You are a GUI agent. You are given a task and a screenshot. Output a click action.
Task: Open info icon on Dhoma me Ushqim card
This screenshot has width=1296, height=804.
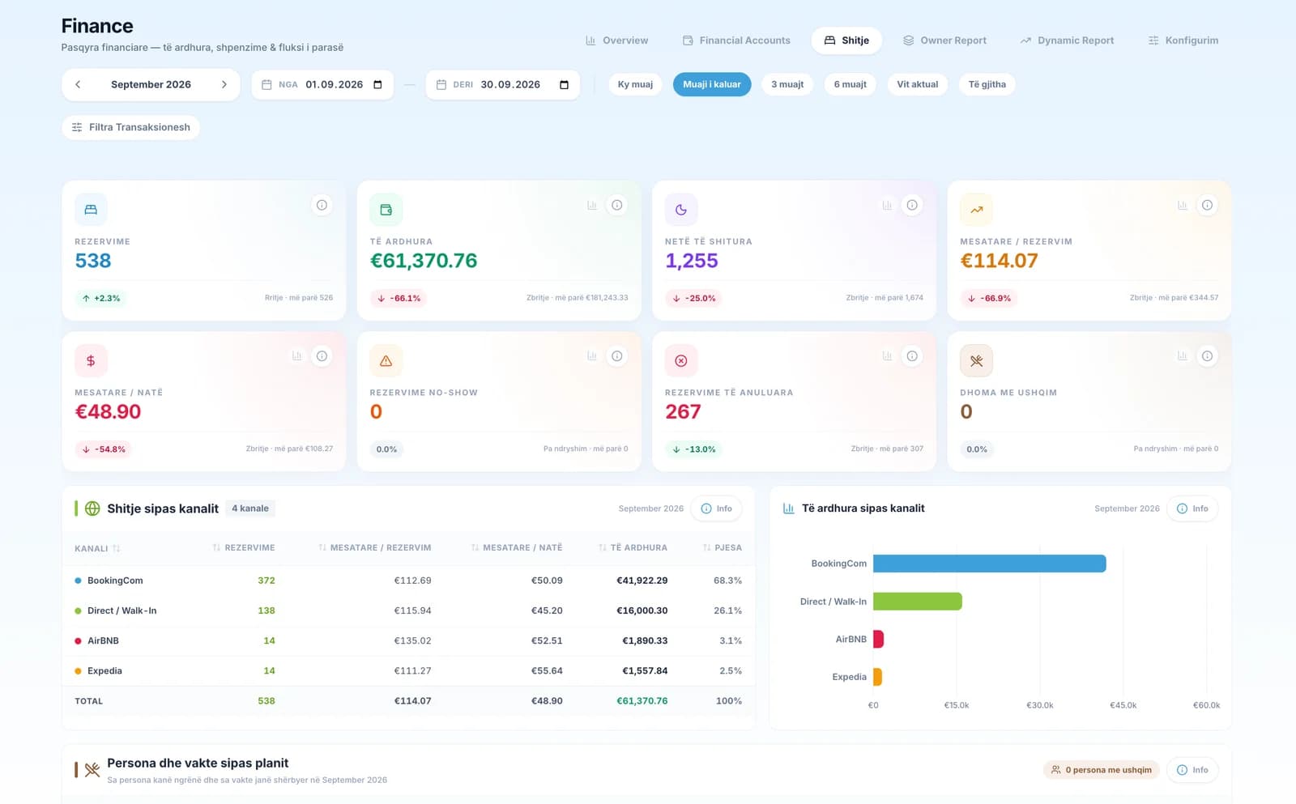point(1207,355)
